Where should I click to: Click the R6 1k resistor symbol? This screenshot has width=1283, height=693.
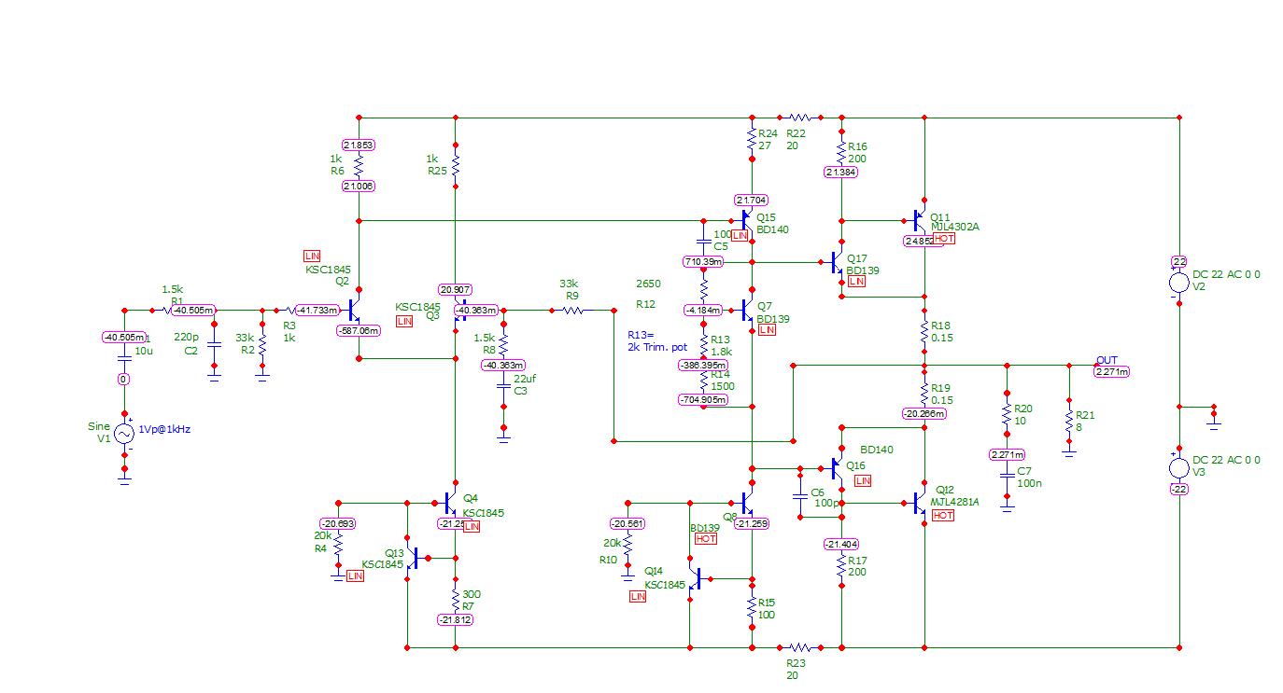click(359, 166)
